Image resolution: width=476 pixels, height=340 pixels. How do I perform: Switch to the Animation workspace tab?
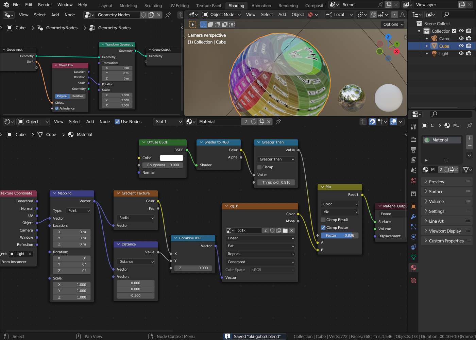tap(261, 6)
